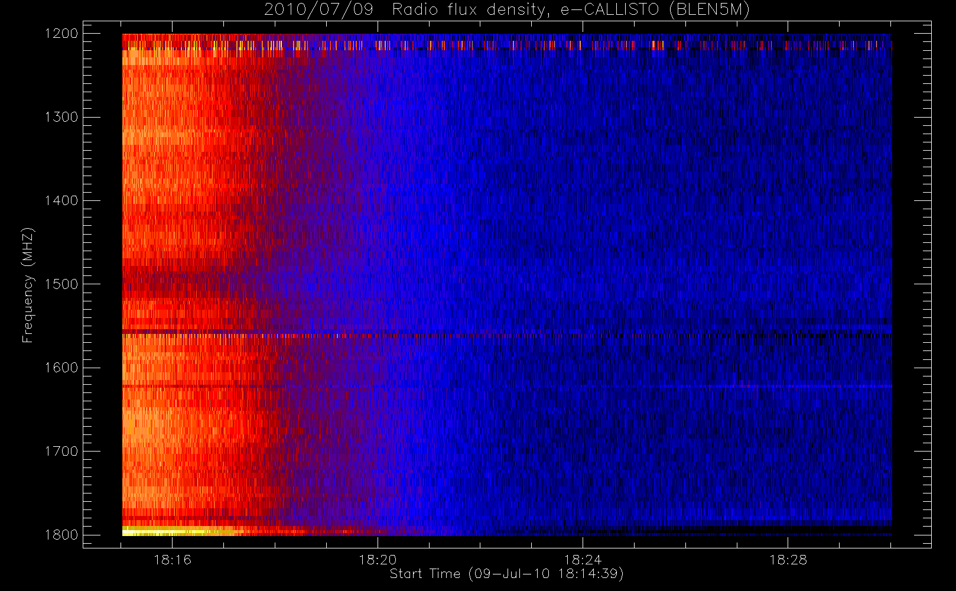Click the 1800 frequency tick label

pos(61,535)
